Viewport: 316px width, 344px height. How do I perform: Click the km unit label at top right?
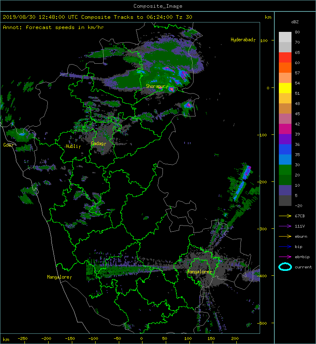pos(268,17)
